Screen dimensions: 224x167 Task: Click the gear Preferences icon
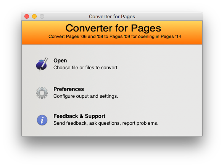point(42,93)
